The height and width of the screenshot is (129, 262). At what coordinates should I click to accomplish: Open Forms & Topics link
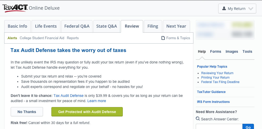[x=178, y=38]
